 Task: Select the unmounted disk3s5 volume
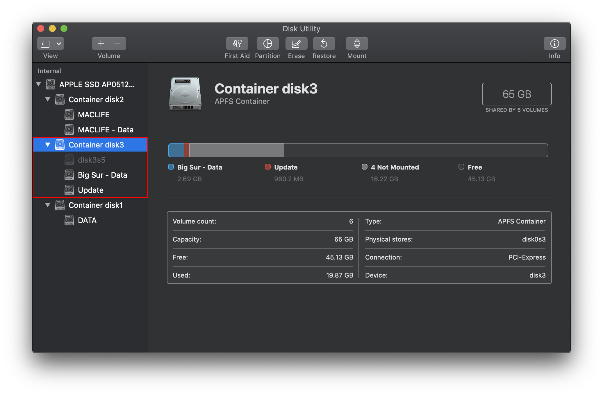(x=91, y=160)
